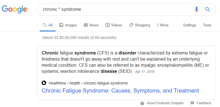Click inside the search query field
The height and width of the screenshot is (107, 220).
(x=115, y=9)
